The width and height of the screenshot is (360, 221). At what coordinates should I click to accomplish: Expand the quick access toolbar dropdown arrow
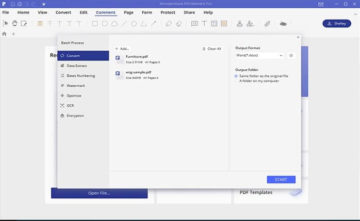click(x=44, y=4)
